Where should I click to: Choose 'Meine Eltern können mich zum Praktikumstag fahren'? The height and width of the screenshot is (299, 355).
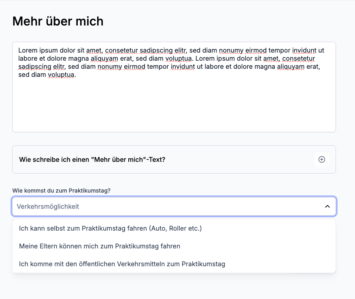pyautogui.click(x=100, y=246)
